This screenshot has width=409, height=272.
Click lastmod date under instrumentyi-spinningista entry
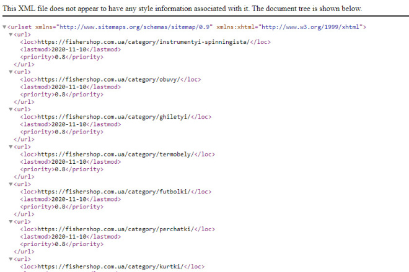click(69, 49)
